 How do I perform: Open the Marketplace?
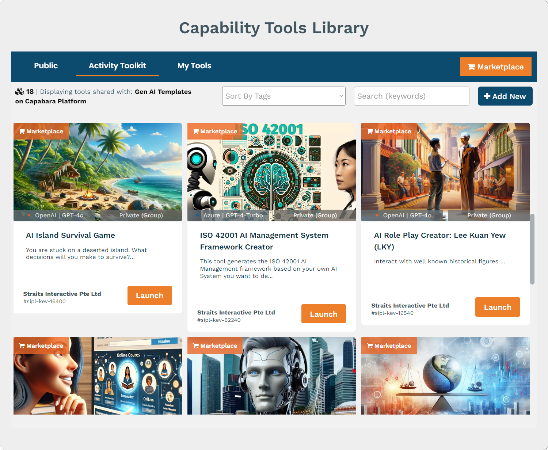coord(496,66)
